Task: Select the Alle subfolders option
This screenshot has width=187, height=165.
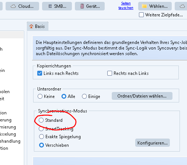Action: coord(64,96)
